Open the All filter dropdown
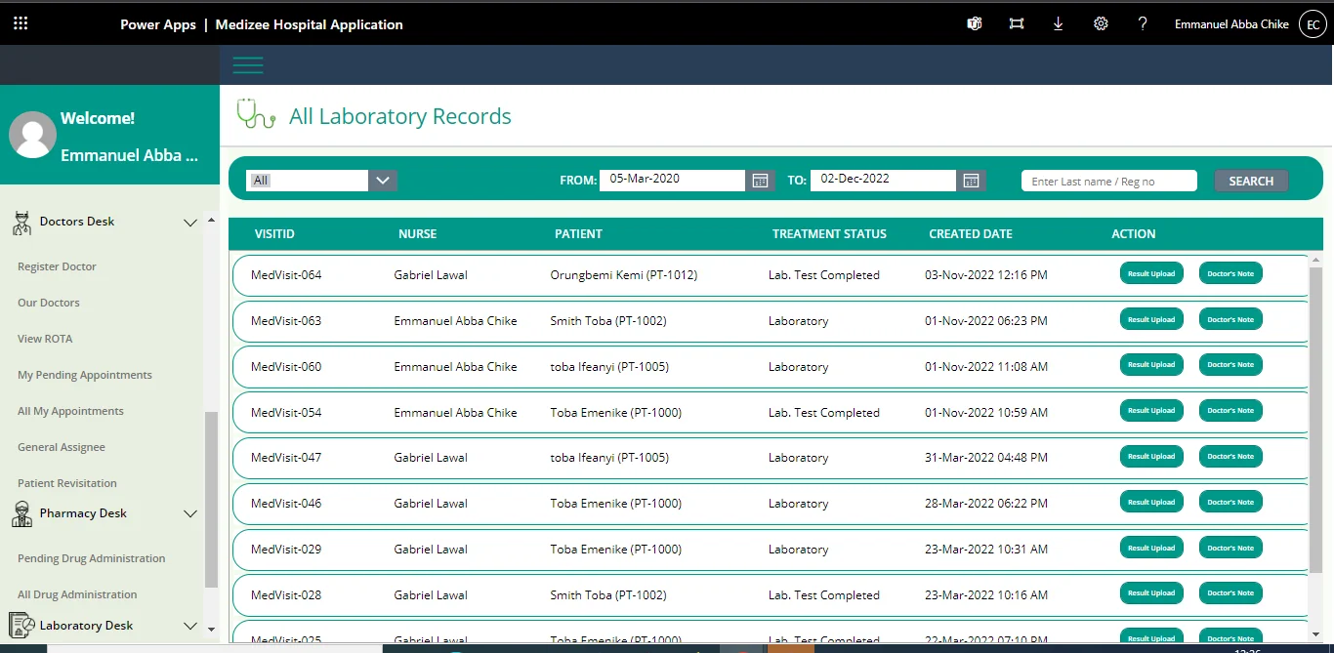This screenshot has width=1334, height=653. coord(382,181)
